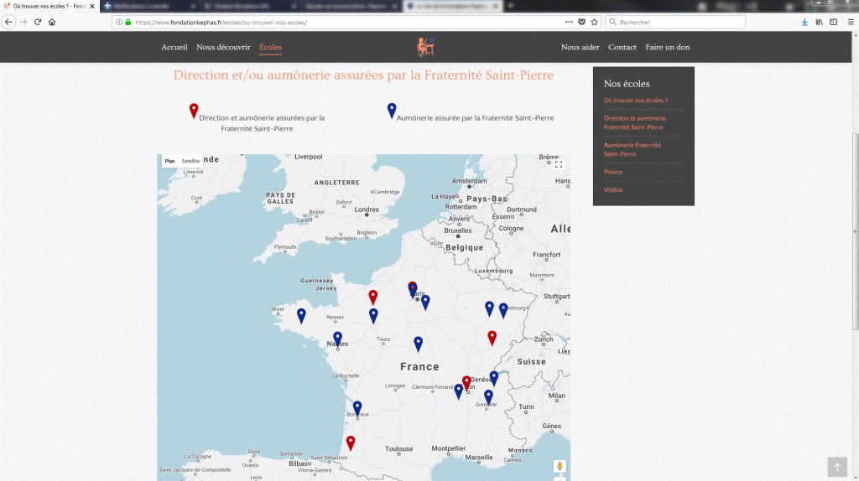
Task: Open the Firefox hamburger menu
Action: pos(848,22)
